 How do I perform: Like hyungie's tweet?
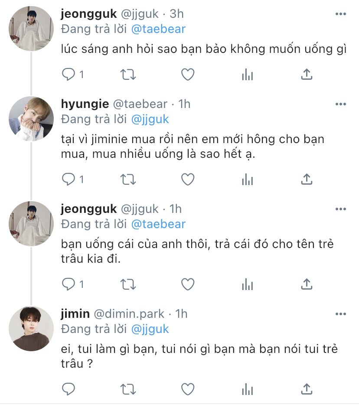point(188,180)
